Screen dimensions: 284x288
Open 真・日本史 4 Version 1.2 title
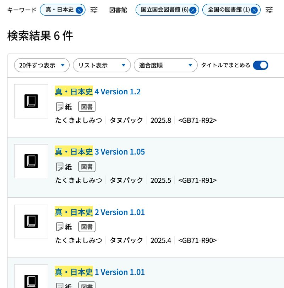click(x=98, y=92)
